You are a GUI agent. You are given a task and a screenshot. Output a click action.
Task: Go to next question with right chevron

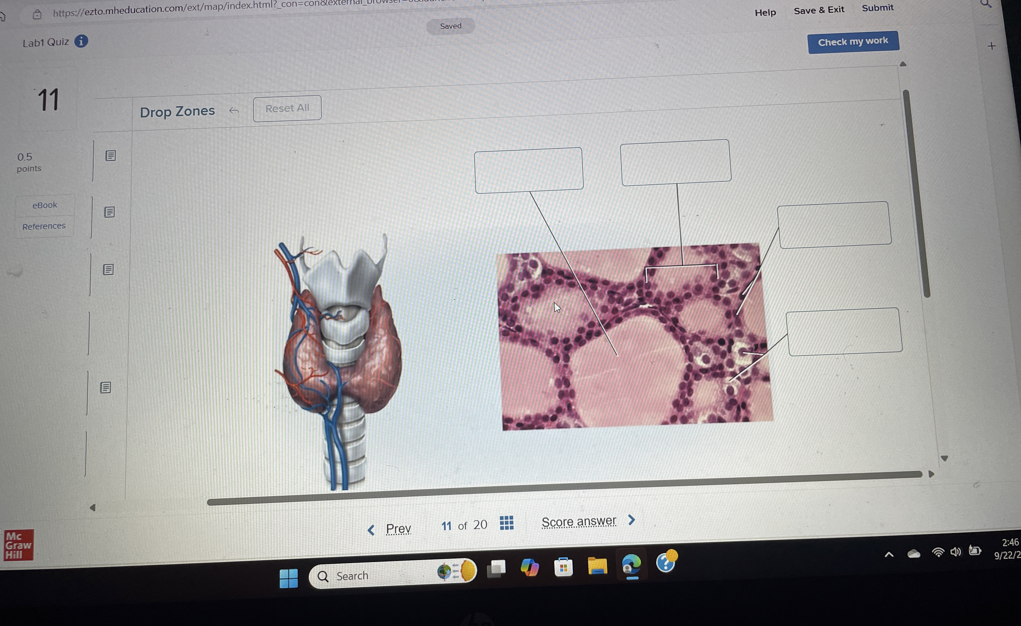632,519
